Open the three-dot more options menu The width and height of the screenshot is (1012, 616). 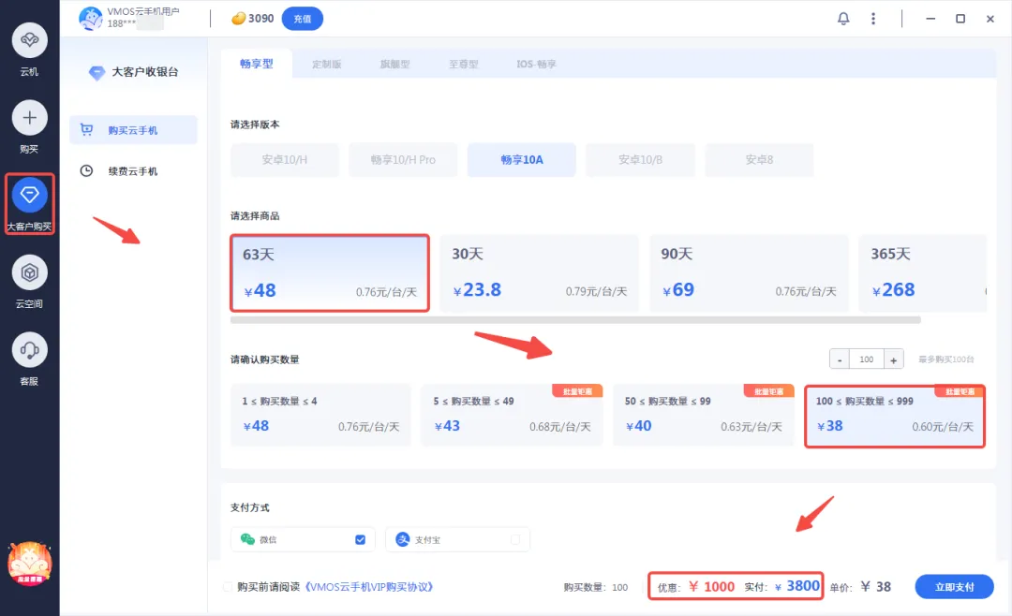click(x=873, y=19)
